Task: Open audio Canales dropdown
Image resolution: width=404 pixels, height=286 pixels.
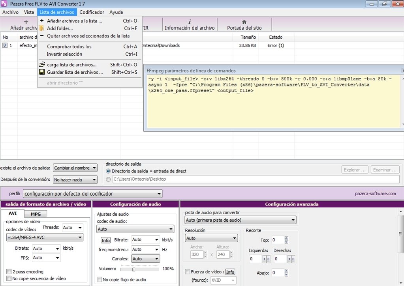Action: point(145,259)
